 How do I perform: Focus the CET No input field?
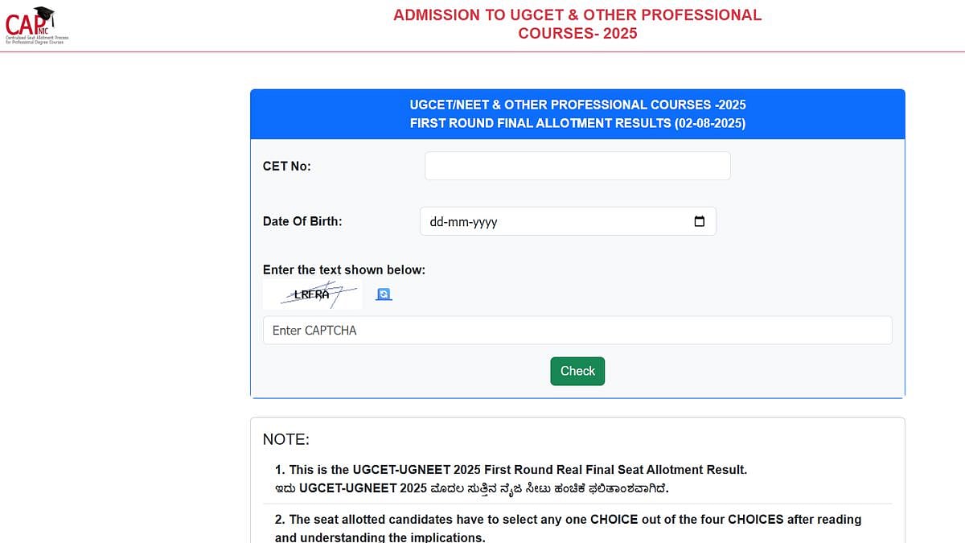coord(577,166)
